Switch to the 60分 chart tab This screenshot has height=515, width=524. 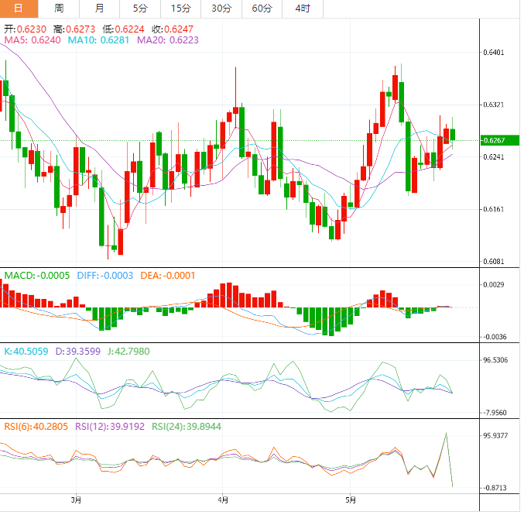[x=261, y=9]
